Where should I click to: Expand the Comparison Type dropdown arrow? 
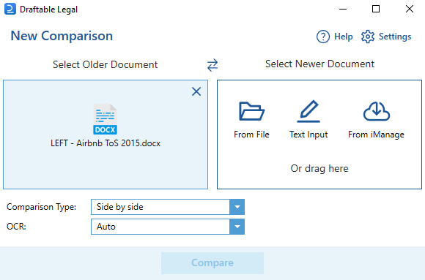click(x=237, y=207)
